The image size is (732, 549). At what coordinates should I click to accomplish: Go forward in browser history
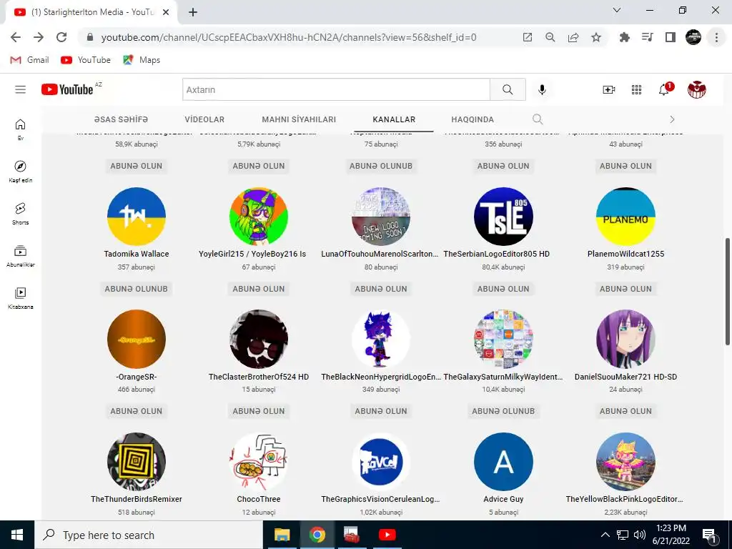(x=39, y=37)
